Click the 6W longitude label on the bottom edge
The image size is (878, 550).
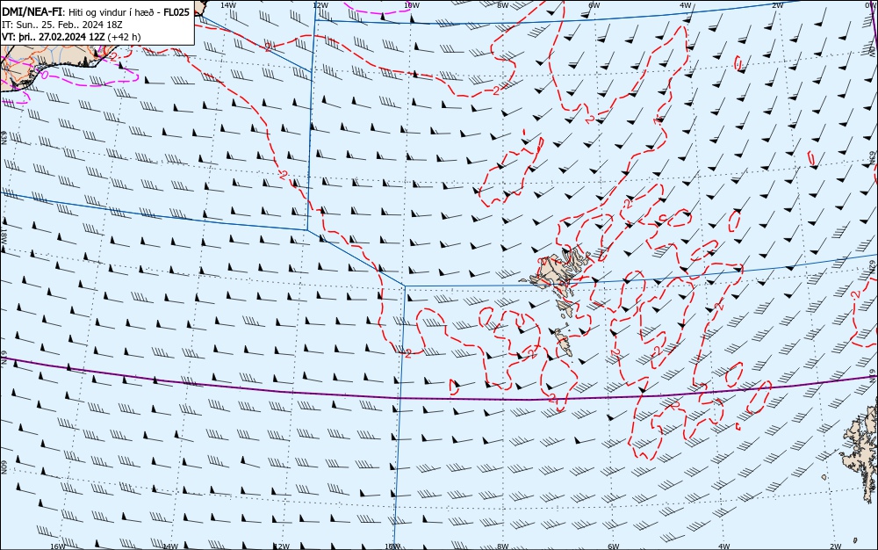click(x=614, y=546)
